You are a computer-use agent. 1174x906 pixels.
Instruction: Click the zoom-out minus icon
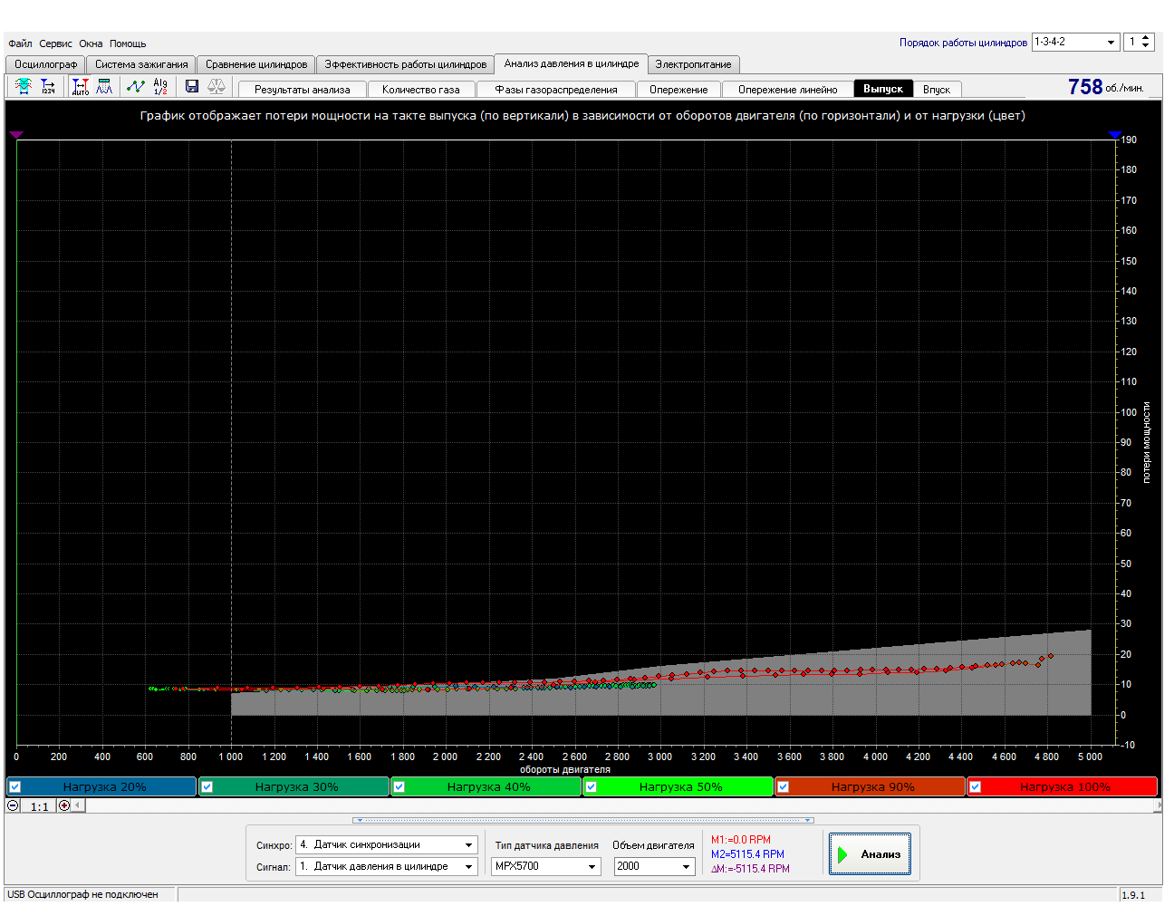pos(13,805)
